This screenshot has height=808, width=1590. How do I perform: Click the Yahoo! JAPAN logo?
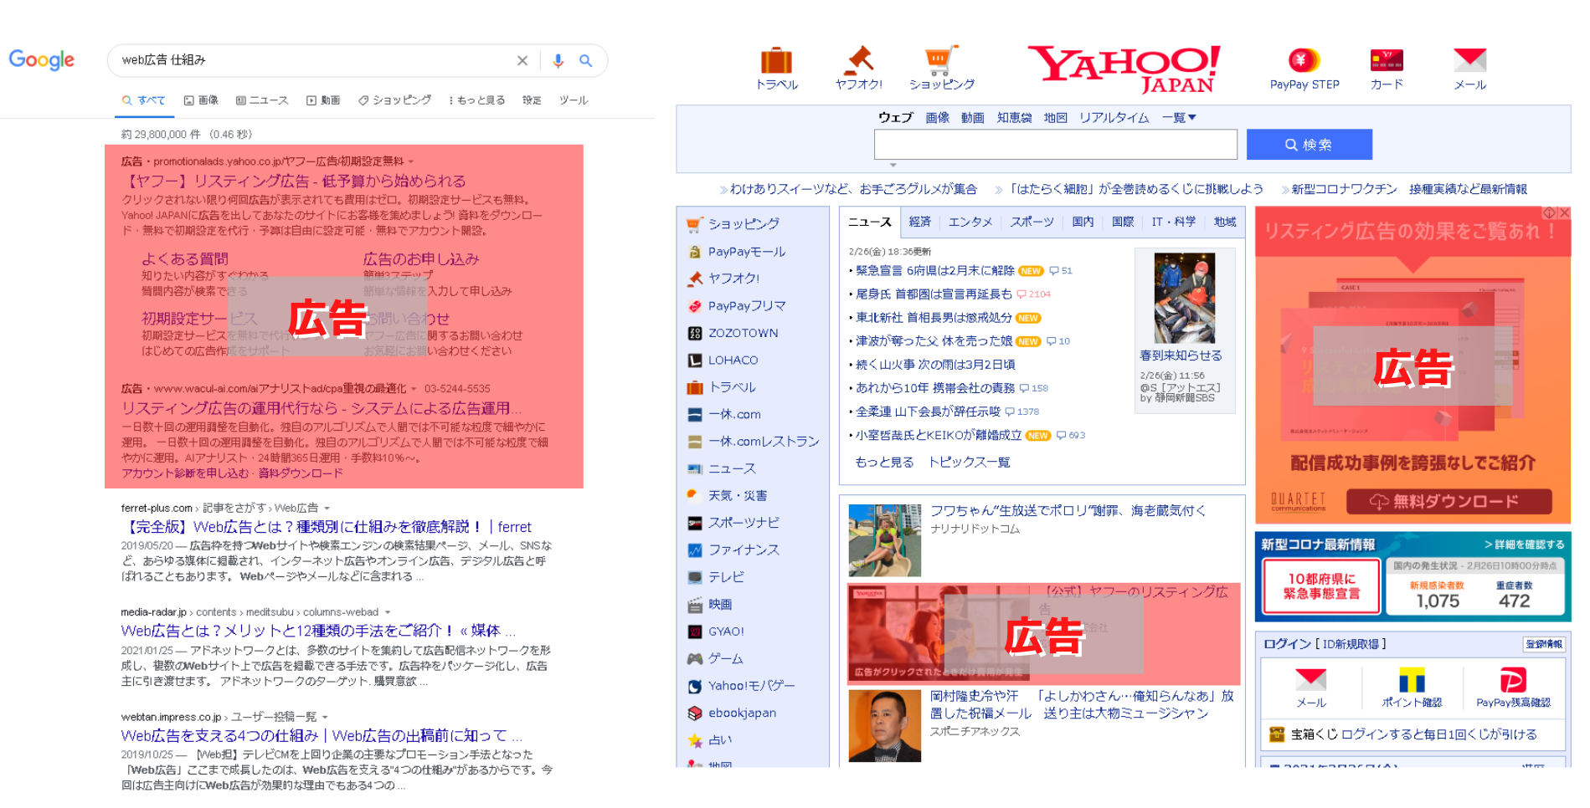(x=1124, y=69)
